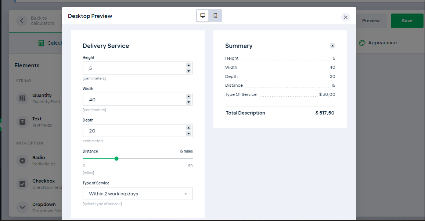Decrease Height value with down arrow
425x221 pixels.
pyautogui.click(x=188, y=71)
